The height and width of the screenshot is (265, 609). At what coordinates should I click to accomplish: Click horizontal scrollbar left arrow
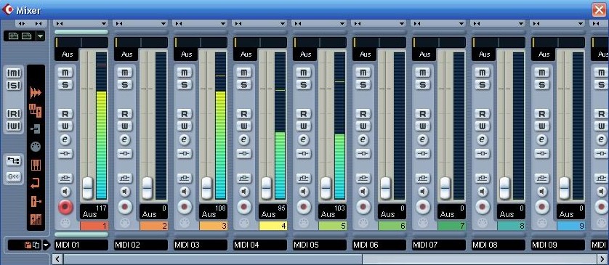click(57, 258)
